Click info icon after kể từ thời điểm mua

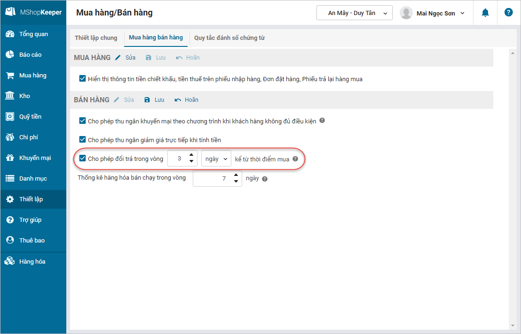[x=295, y=159]
